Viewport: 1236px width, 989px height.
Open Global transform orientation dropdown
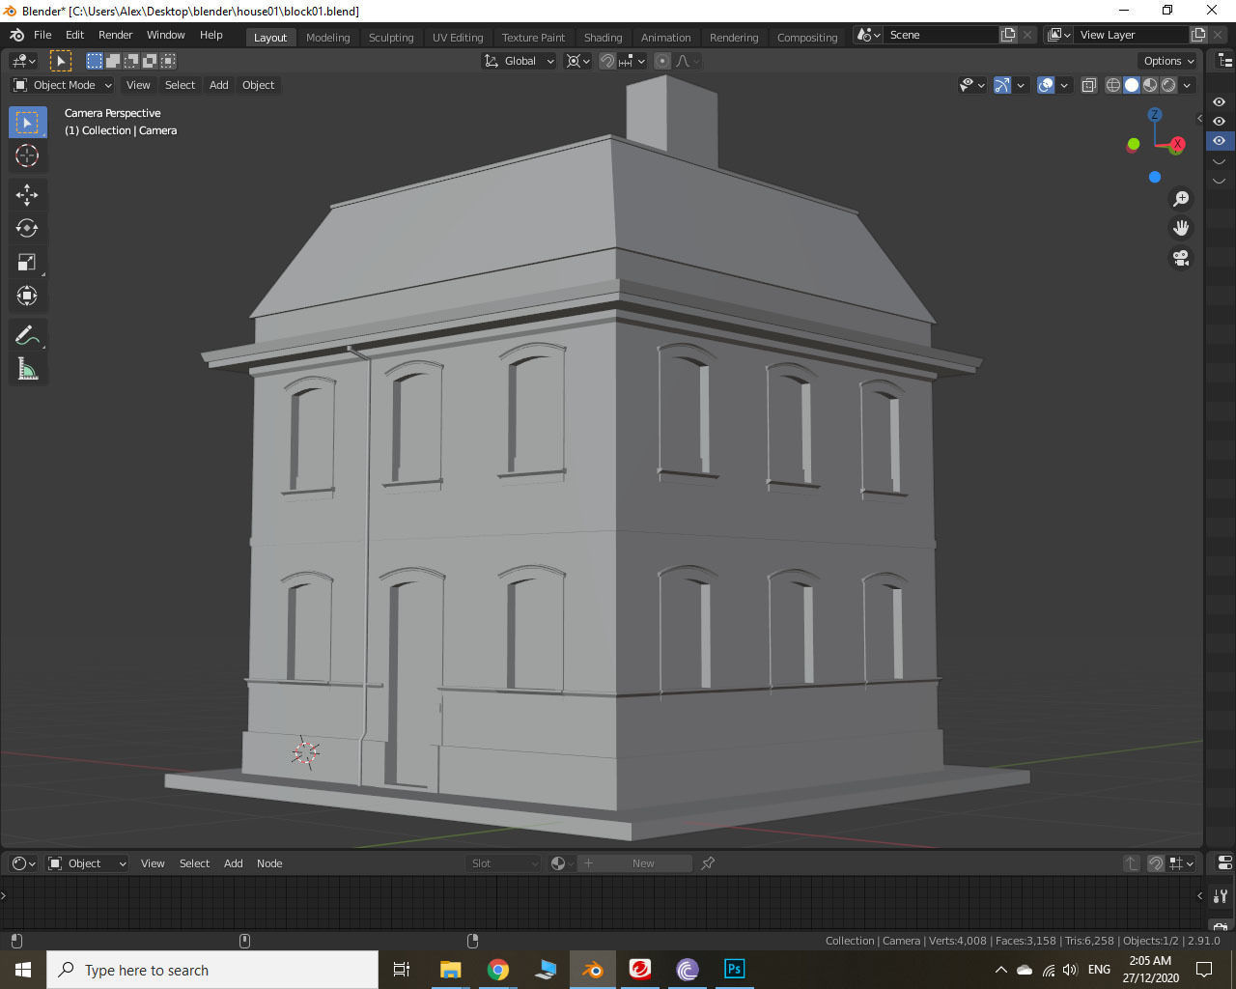pos(519,61)
